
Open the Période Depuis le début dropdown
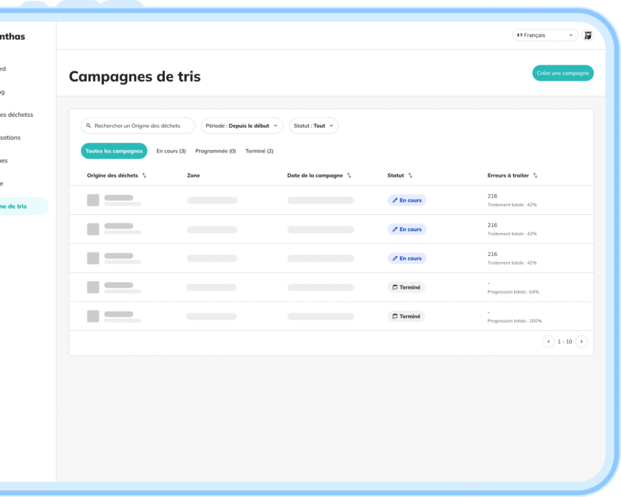(242, 126)
